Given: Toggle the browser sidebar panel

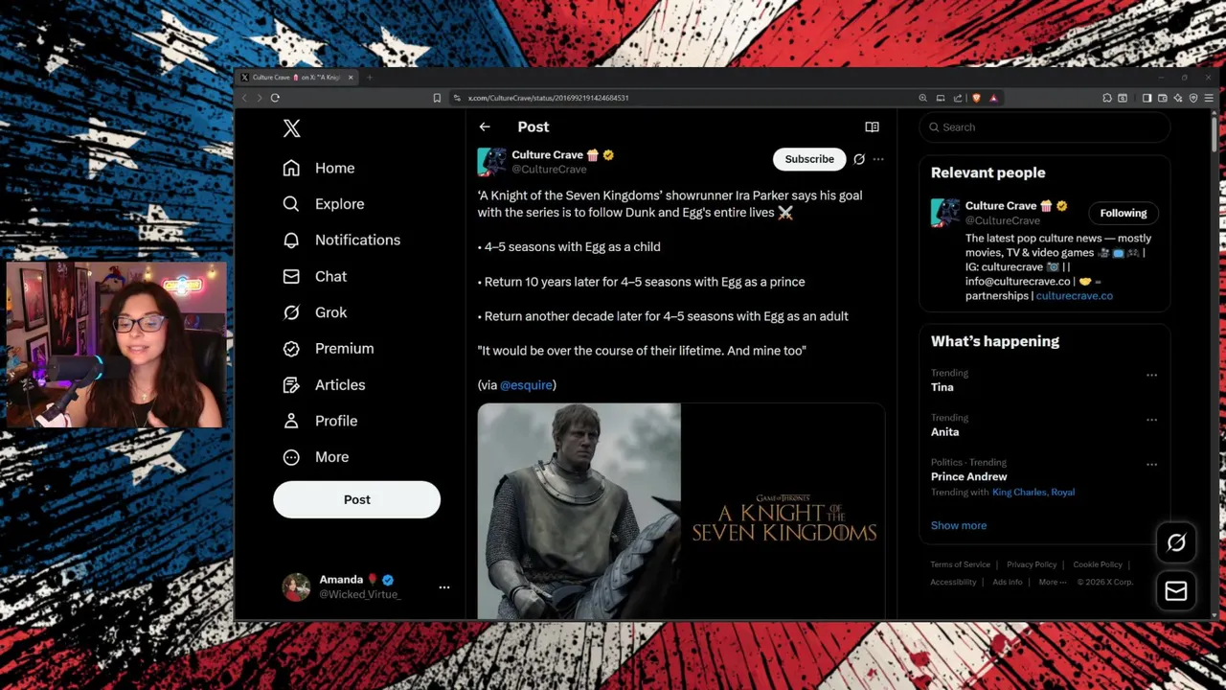Looking at the screenshot, I should coord(1147,98).
